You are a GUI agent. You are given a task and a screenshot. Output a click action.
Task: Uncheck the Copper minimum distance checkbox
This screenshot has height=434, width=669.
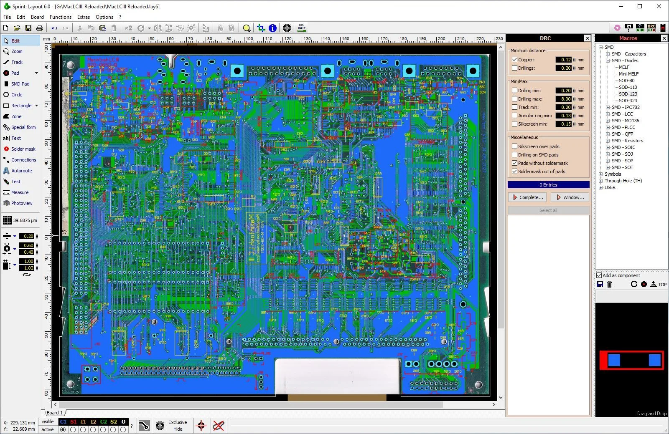[x=515, y=60]
